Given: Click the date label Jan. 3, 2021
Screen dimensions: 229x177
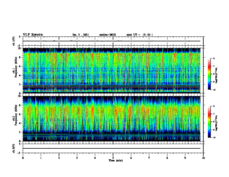Looking at the screenshot, I should click(x=81, y=35).
